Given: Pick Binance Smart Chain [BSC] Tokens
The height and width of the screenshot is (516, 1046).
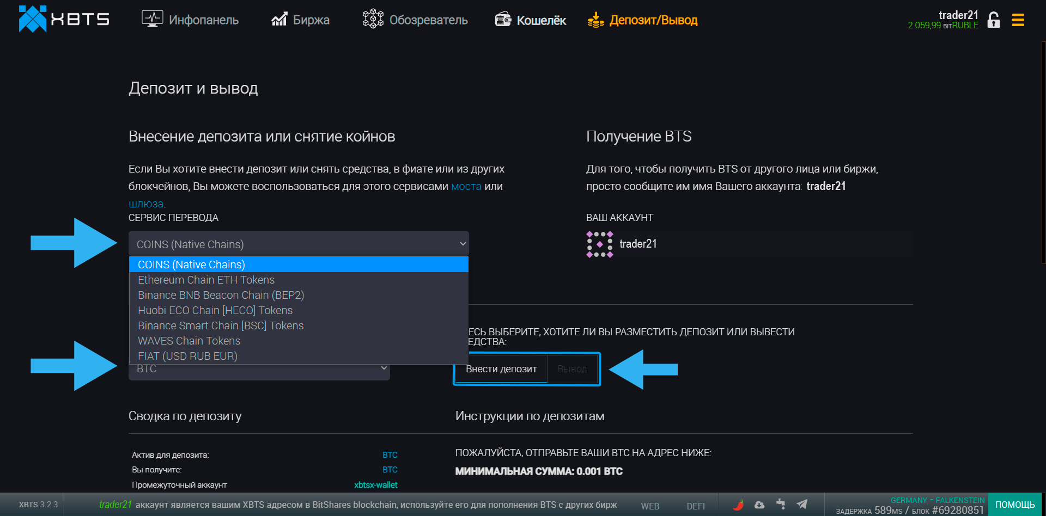Looking at the screenshot, I should 221,325.
